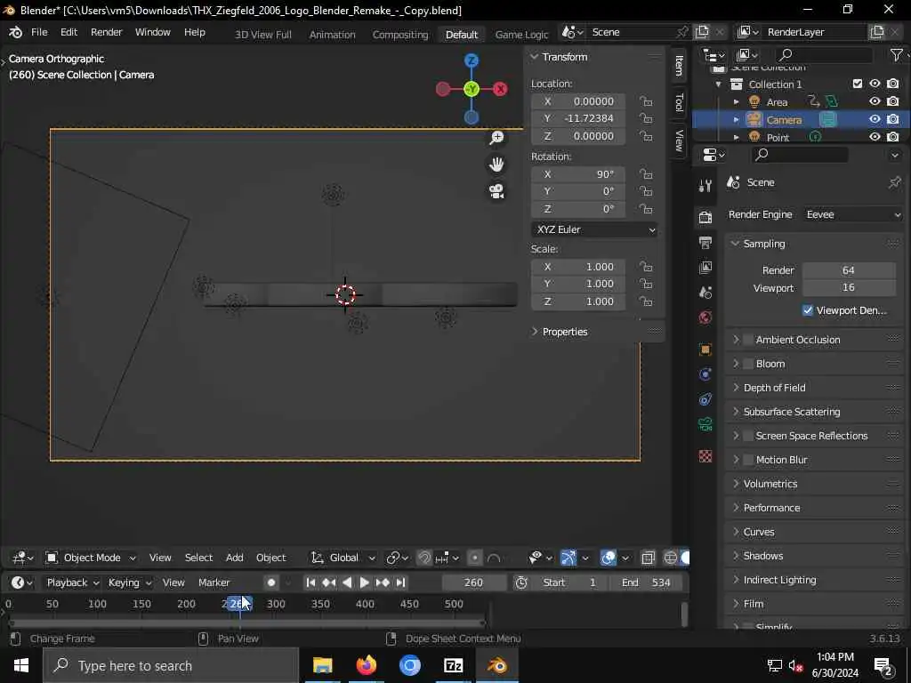Enable Ambient Occlusion checkbox
This screenshot has height=683, width=911.
pos(748,340)
